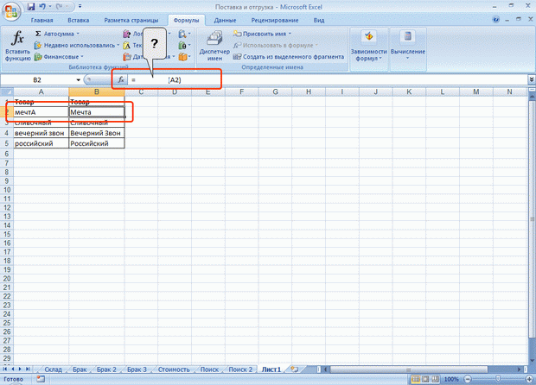This screenshot has height=385, width=536.
Task: Switch to Page Break Preview in status bar
Action: click(x=435, y=379)
